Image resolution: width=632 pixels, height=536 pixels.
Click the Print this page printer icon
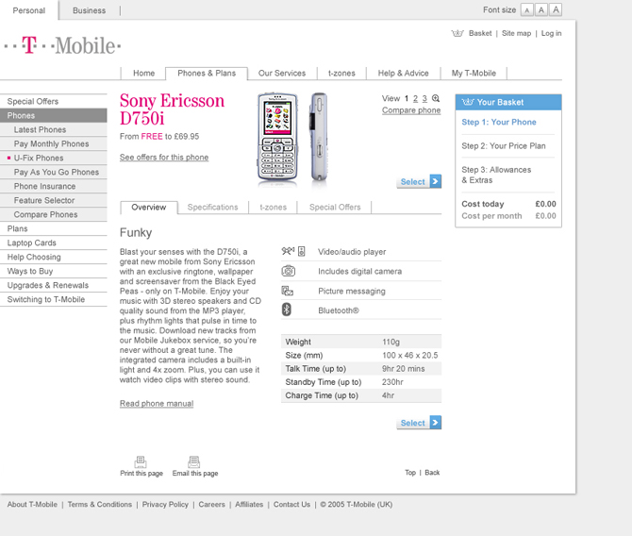point(141,461)
